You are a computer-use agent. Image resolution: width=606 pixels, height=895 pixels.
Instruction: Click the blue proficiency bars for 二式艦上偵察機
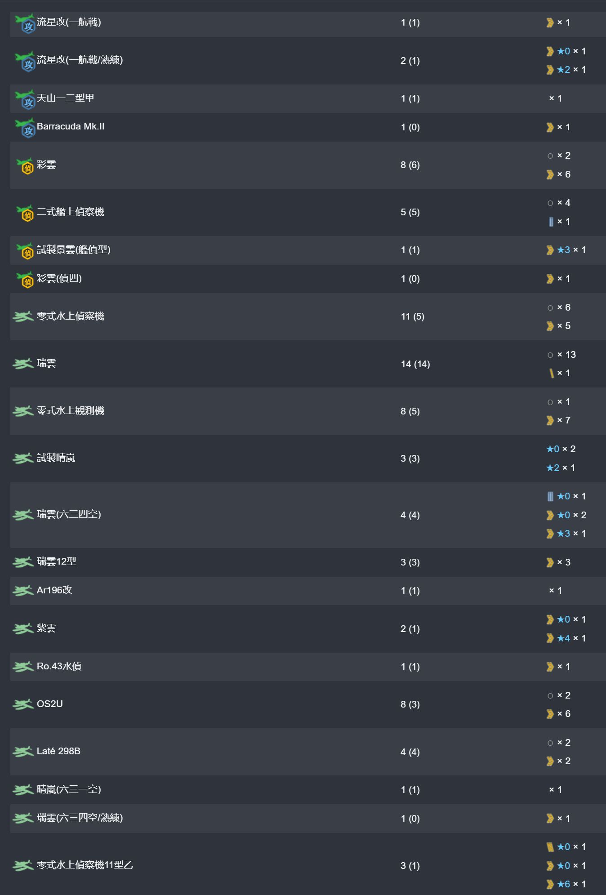551,222
